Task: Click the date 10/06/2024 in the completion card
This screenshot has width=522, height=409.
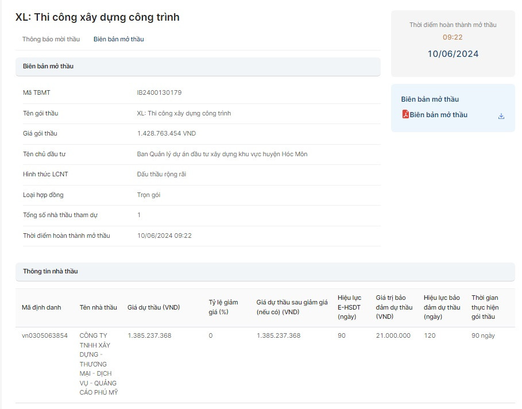Action: [x=453, y=54]
